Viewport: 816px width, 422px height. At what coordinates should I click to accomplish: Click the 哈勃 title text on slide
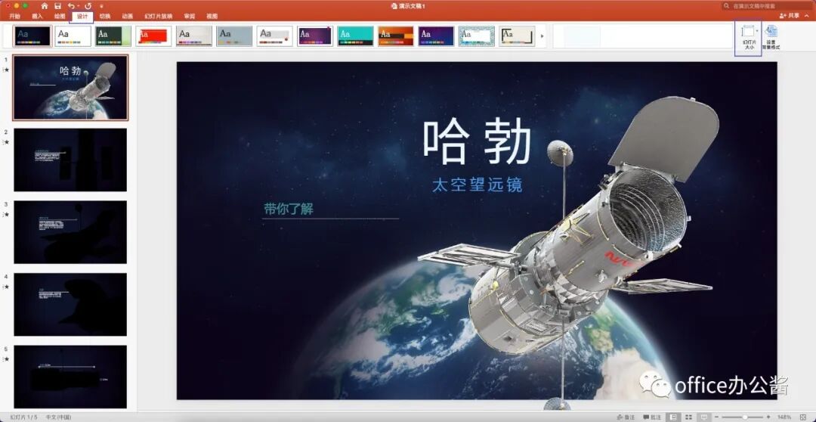(477, 141)
